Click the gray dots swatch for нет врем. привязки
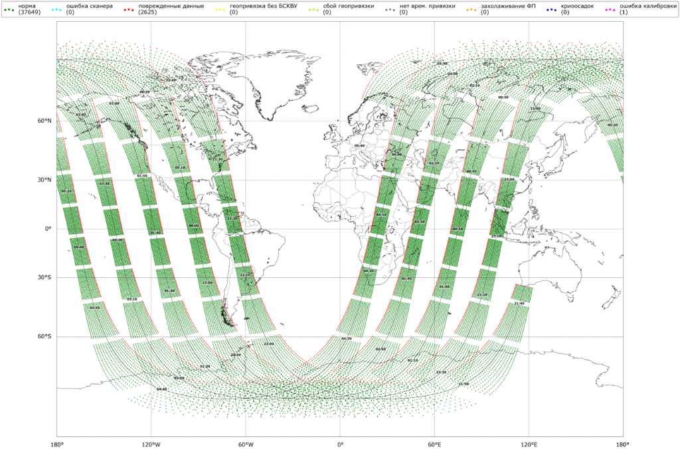The image size is (680, 449). point(390,9)
